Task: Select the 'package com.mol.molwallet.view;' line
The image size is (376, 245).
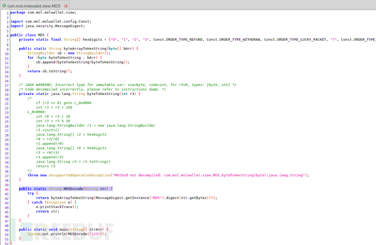Action: click(x=43, y=12)
